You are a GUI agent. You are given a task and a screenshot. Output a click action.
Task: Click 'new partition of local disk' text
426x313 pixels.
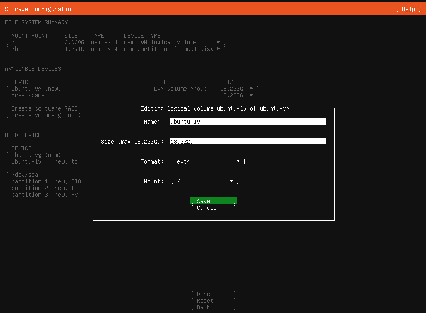pos(168,49)
